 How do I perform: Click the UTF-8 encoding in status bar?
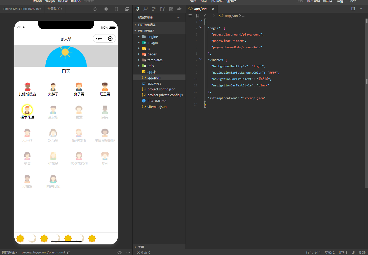343,253
